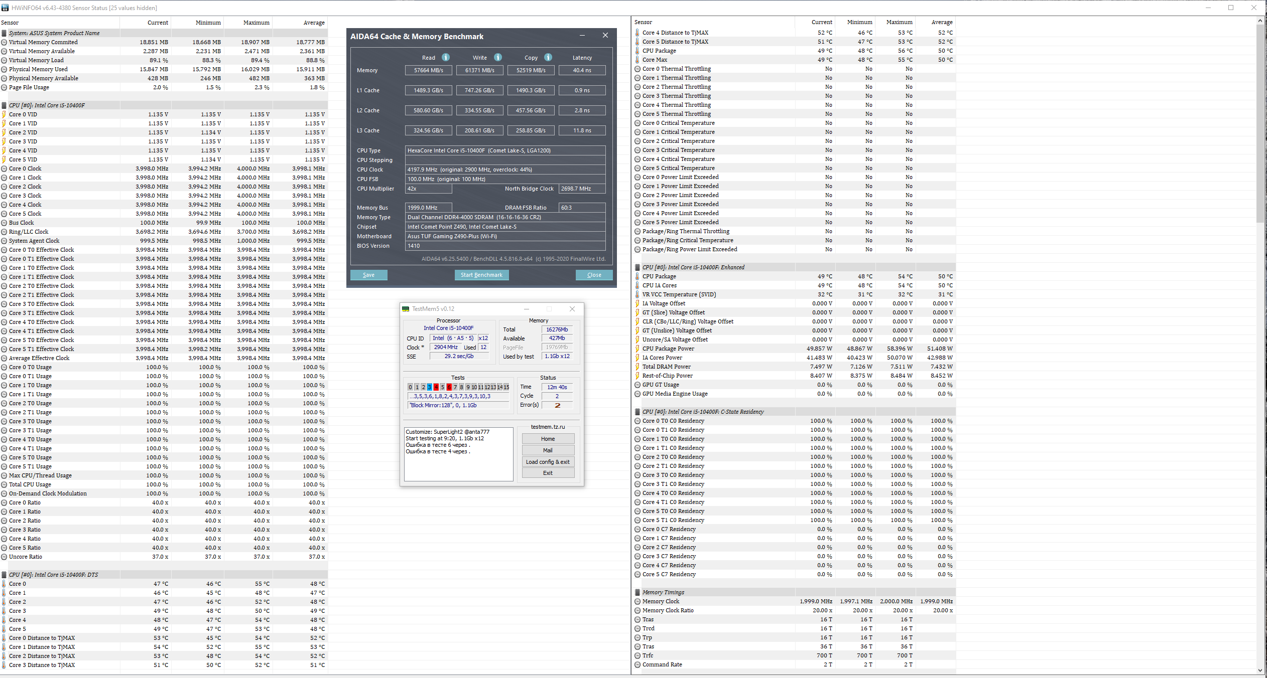The image size is (1267, 678).
Task: Click the TestMem5 title bar app icon
Action: (406, 309)
